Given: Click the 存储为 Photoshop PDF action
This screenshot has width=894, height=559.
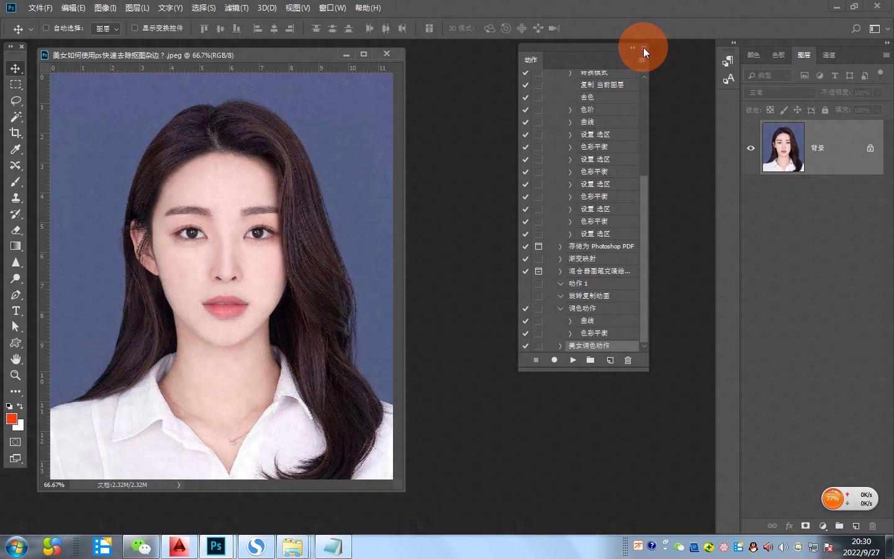Looking at the screenshot, I should [601, 247].
